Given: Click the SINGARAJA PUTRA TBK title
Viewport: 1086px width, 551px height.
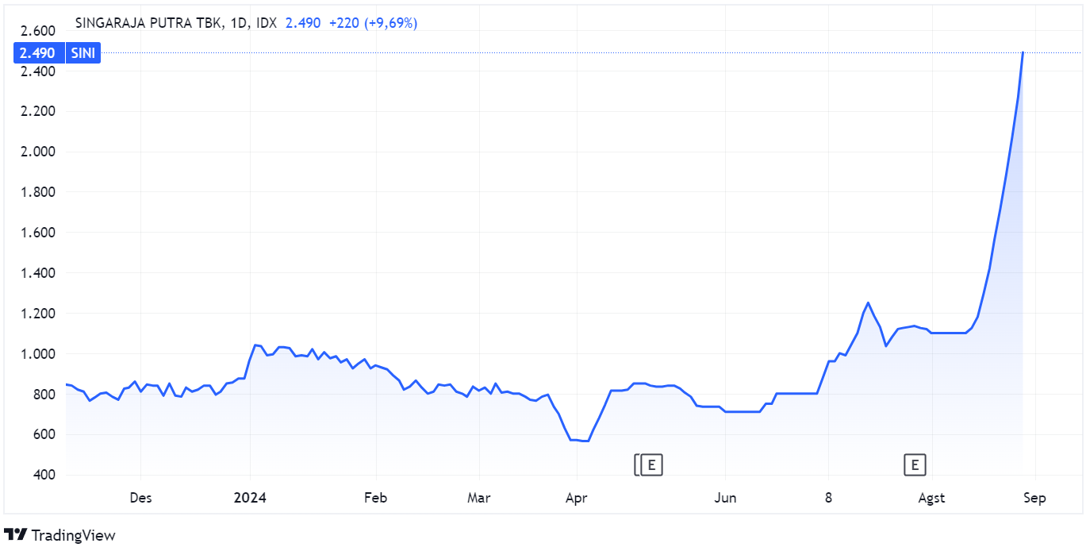Looking at the screenshot, I should (x=148, y=23).
